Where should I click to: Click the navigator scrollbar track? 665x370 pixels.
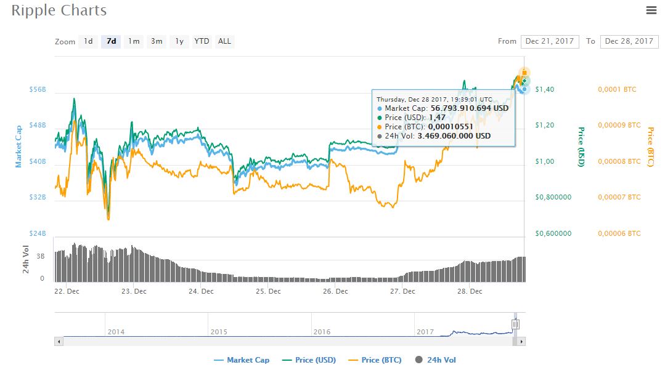pos(288,341)
